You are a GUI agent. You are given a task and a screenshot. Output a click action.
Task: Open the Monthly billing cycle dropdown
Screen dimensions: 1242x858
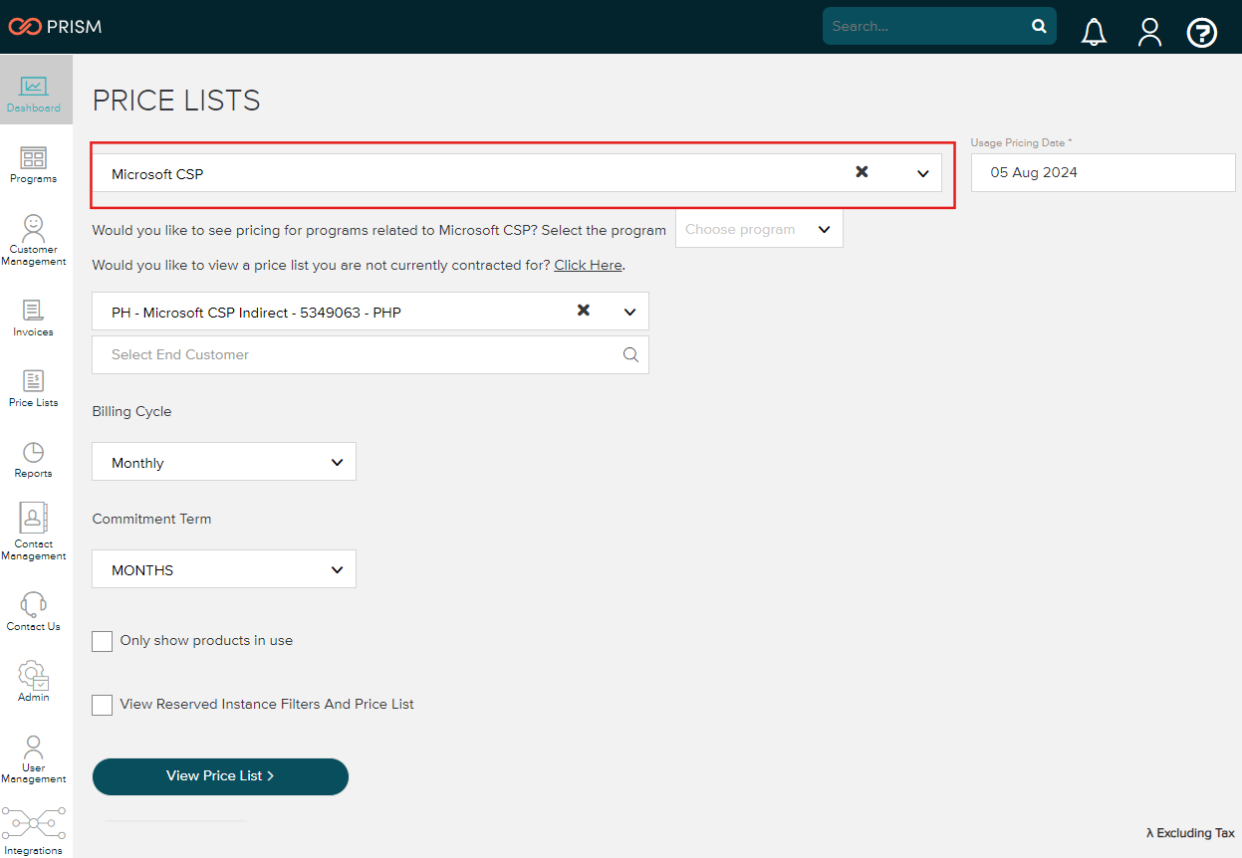pyautogui.click(x=224, y=463)
